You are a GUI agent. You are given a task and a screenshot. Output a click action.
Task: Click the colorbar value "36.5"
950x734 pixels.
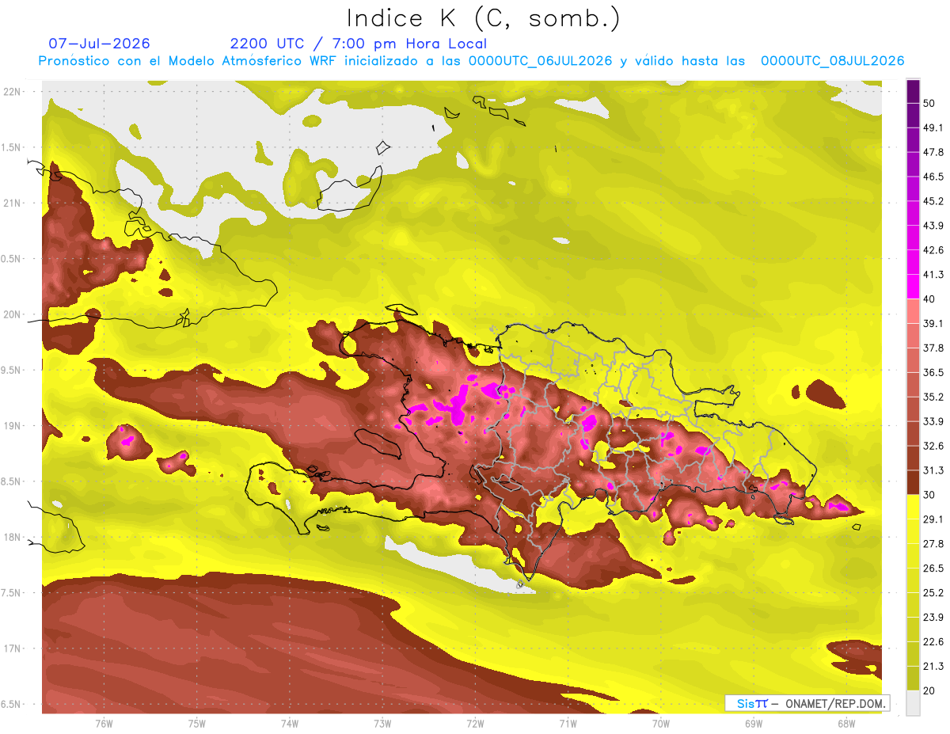click(933, 372)
